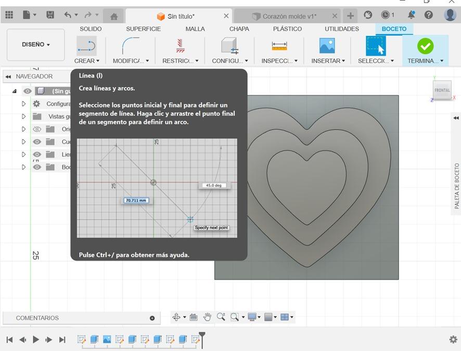Select the coincident constraint icon
This screenshot has width=461, height=351.
180,46
